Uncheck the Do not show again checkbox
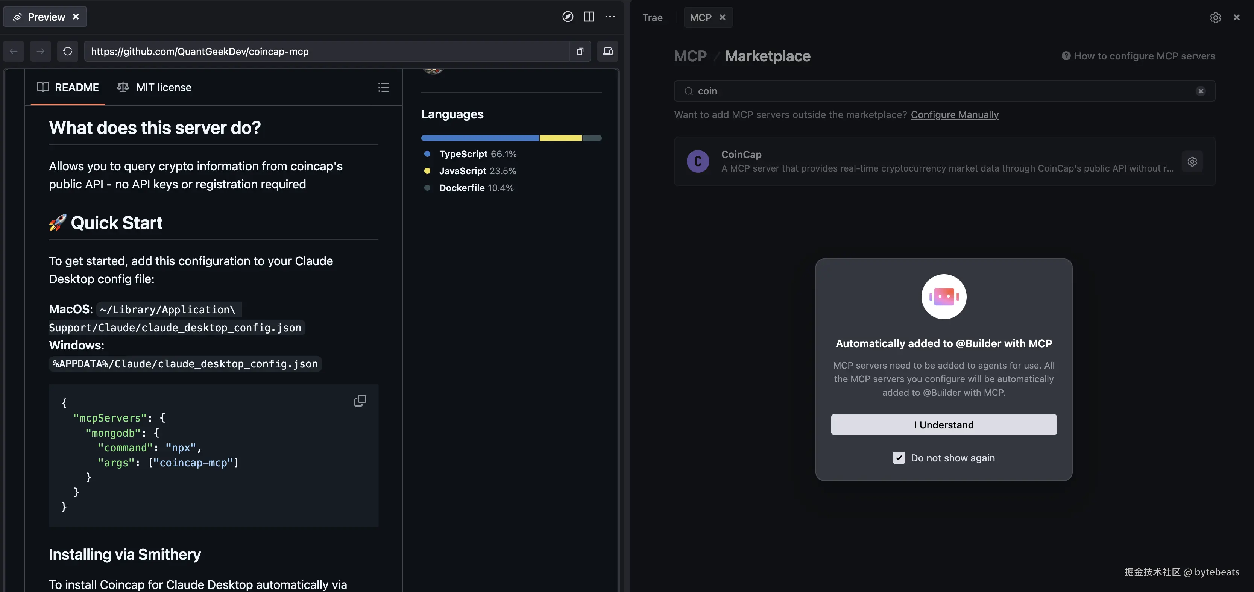This screenshot has height=592, width=1254. pos(899,458)
